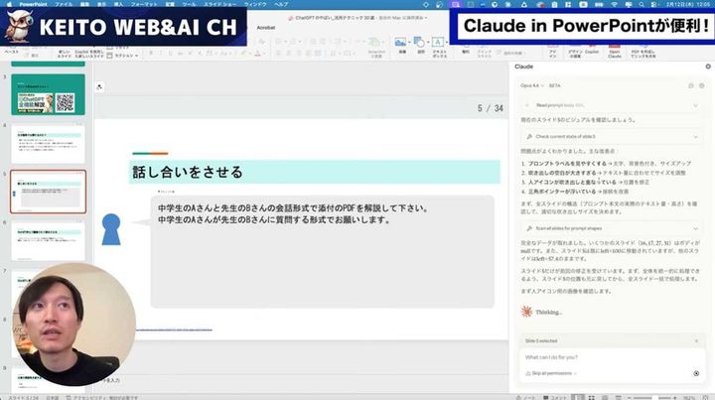Viewport: 715px width, 400px height.
Task: Click the 新しいスライド button
Action: pyautogui.click(x=65, y=52)
